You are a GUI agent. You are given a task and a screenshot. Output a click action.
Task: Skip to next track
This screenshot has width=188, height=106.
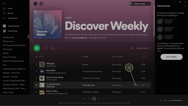pyautogui.click(x=99, y=99)
